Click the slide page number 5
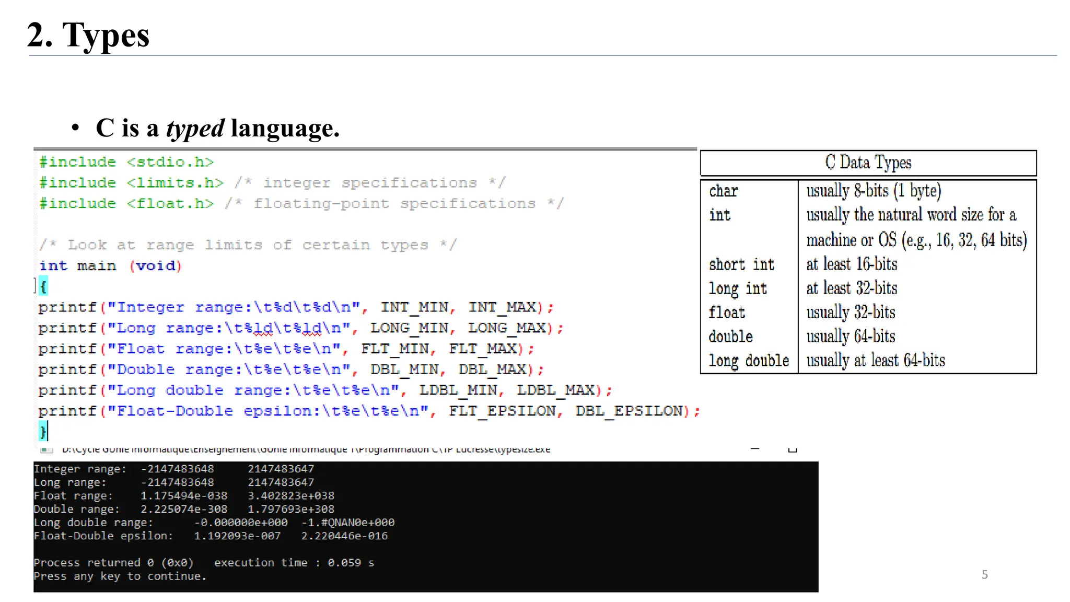This screenshot has height=602, width=1070. coord(985,575)
